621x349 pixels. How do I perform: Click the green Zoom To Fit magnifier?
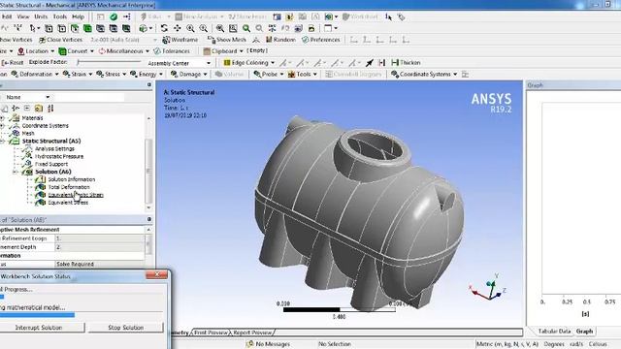tap(246, 28)
